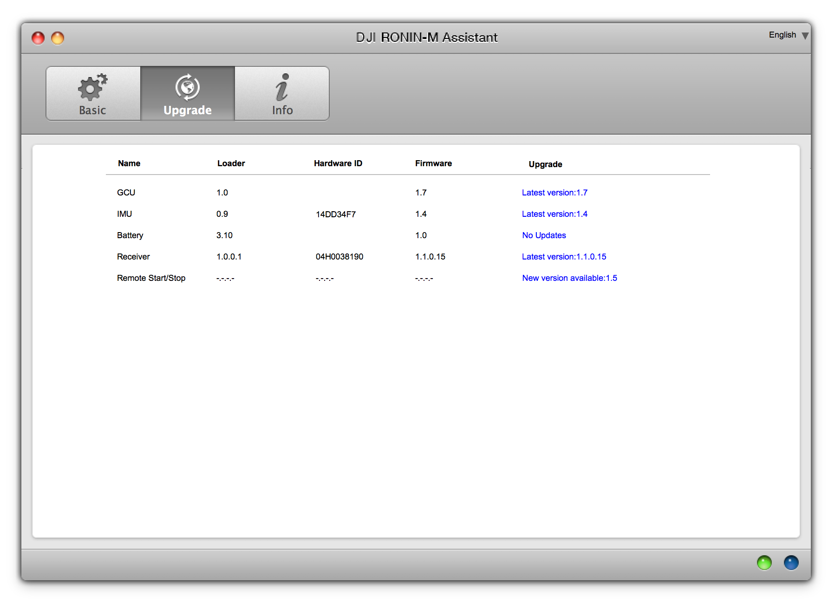Click the green status indicator light
835x610 pixels.
[x=764, y=563]
